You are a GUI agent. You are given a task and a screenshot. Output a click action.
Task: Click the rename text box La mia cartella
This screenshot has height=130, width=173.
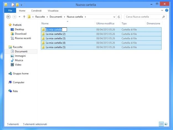(56, 30)
